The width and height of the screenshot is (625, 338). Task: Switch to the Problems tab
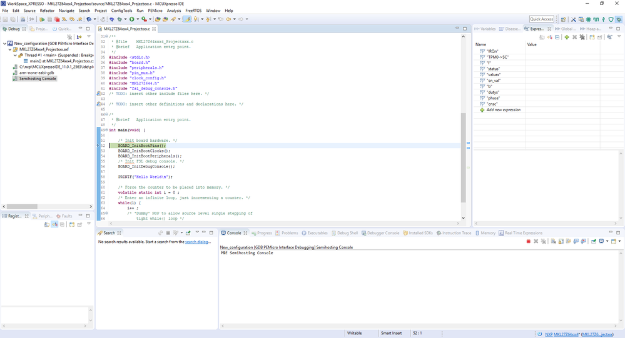[x=287, y=233]
